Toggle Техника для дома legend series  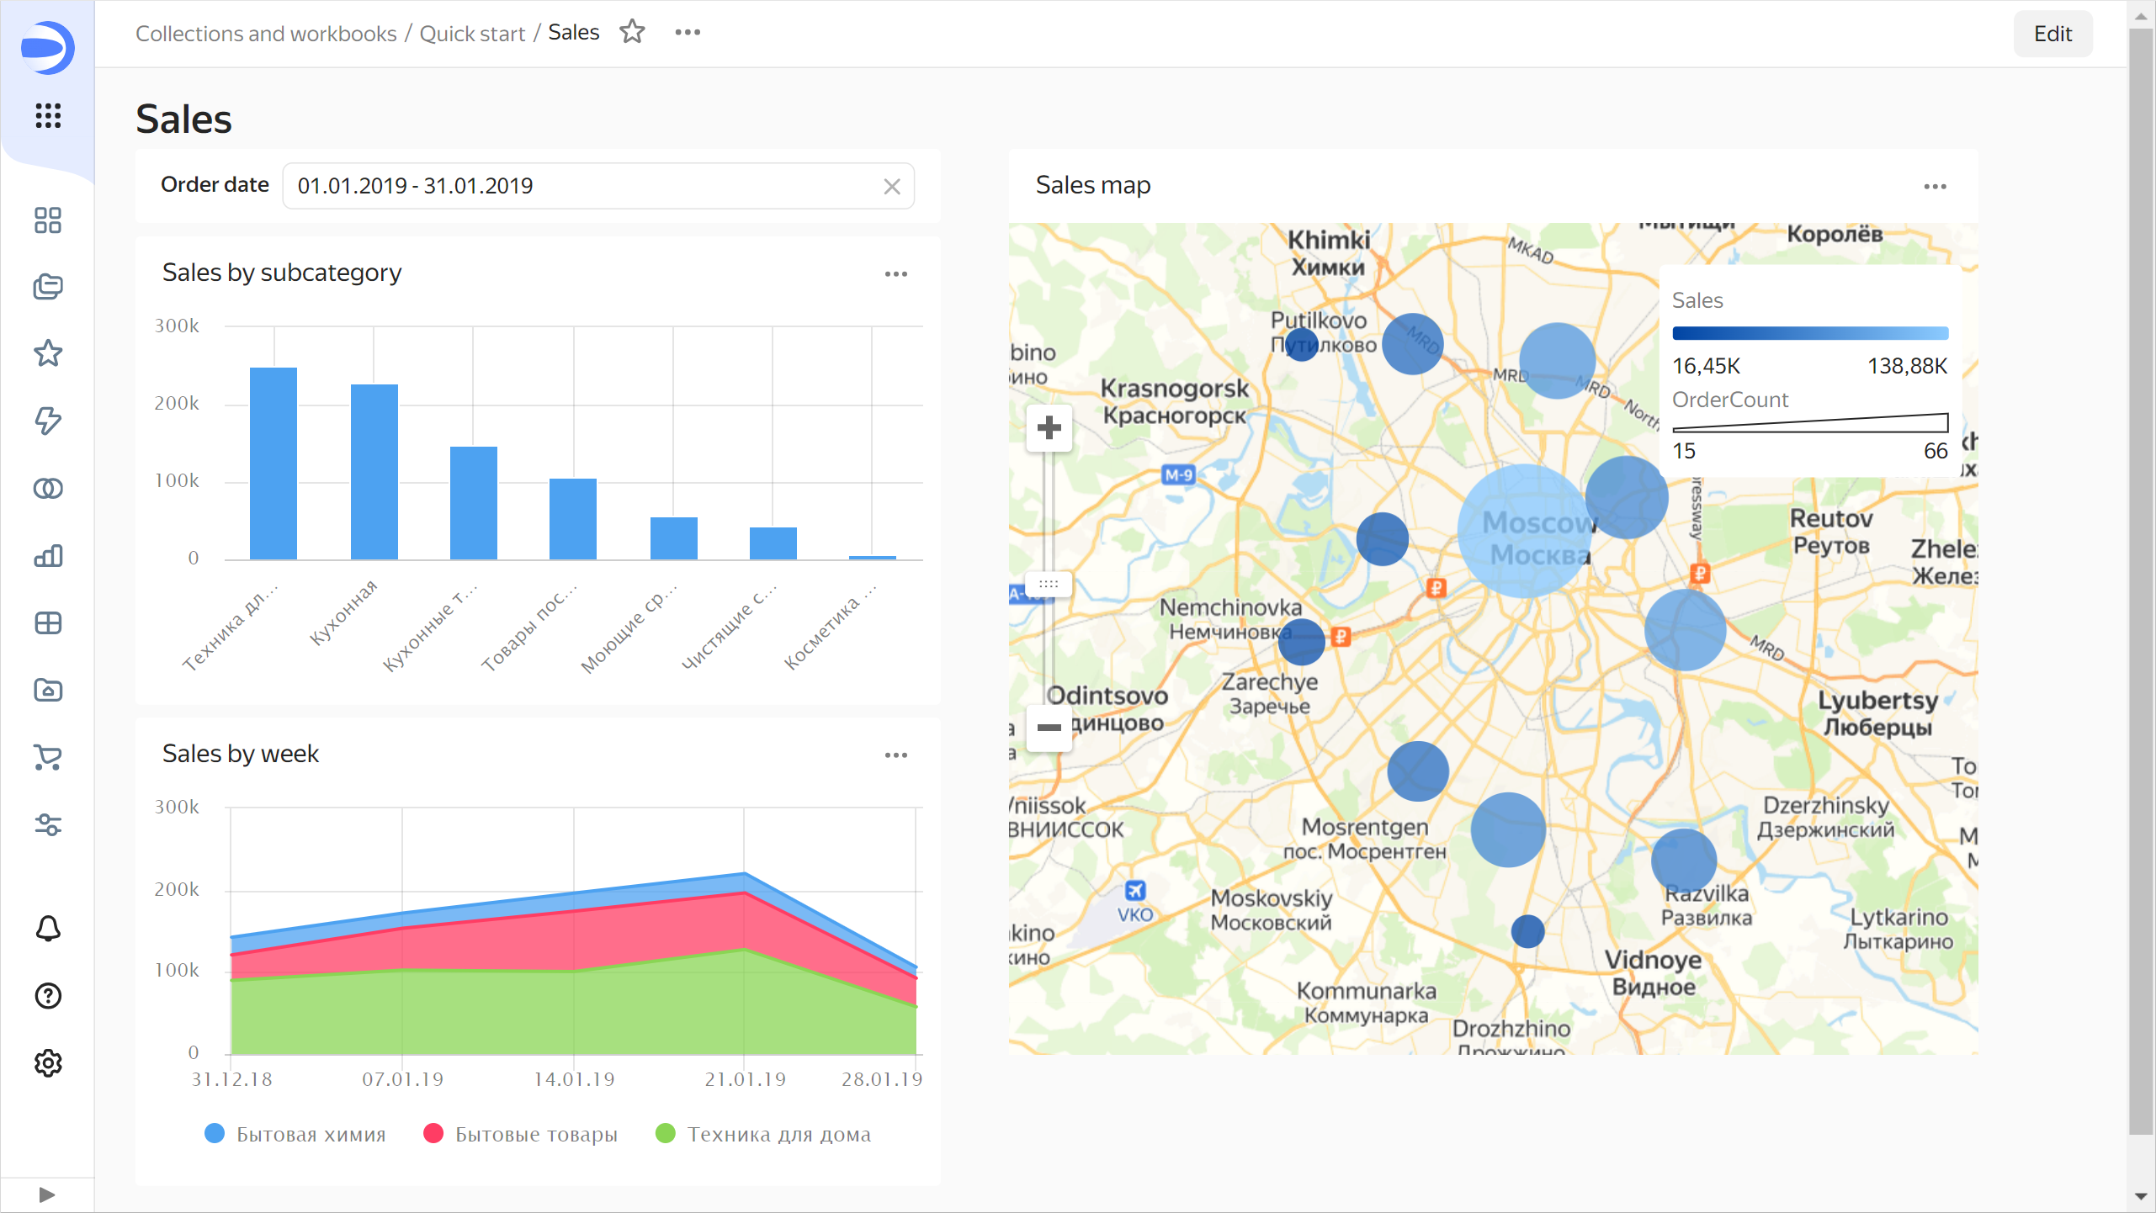[x=763, y=1134]
